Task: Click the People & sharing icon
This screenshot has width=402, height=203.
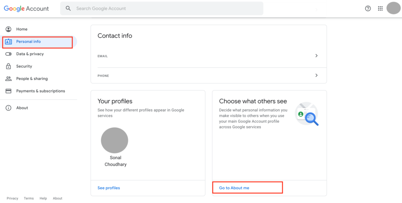Action: pos(8,79)
